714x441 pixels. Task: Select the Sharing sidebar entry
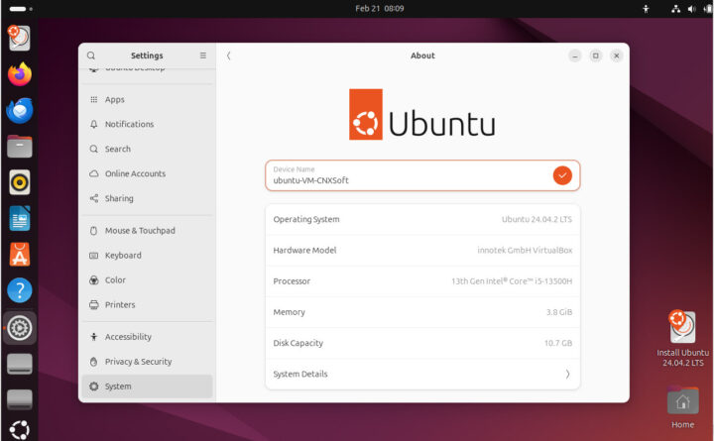(x=119, y=198)
